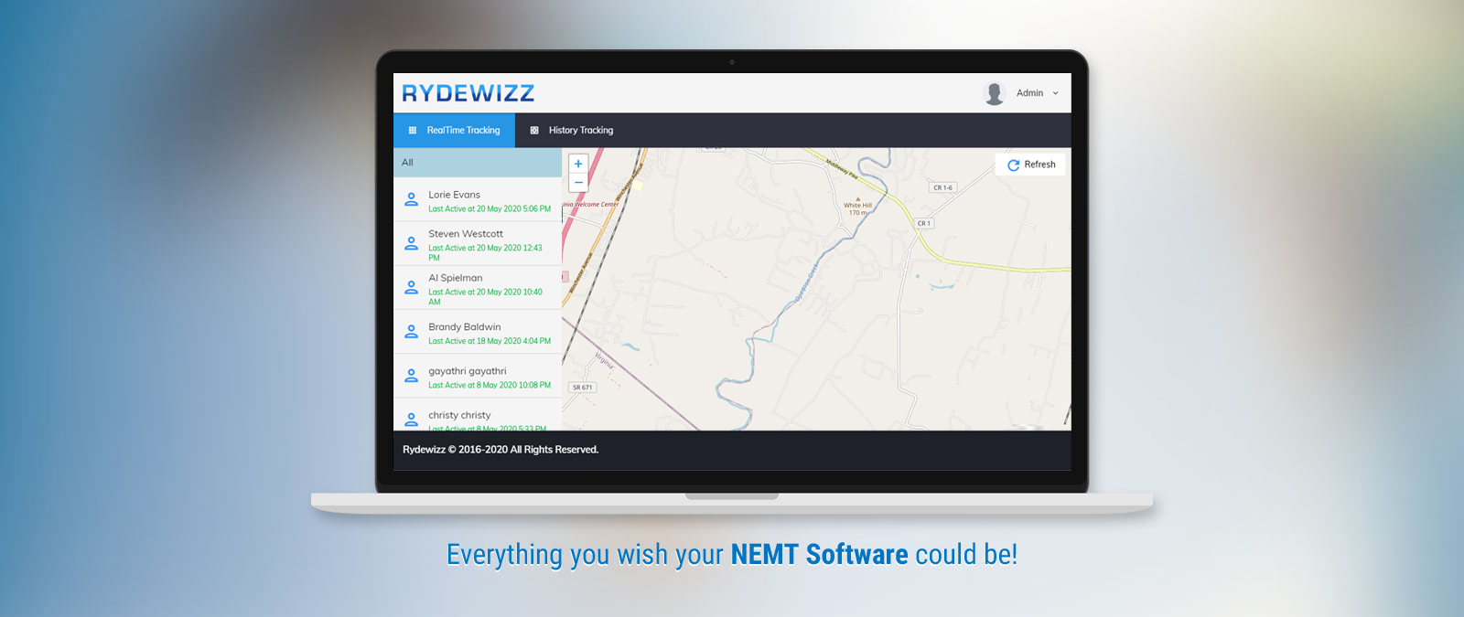
Task: Click the person icon beside Al Spielman
Action: click(412, 287)
